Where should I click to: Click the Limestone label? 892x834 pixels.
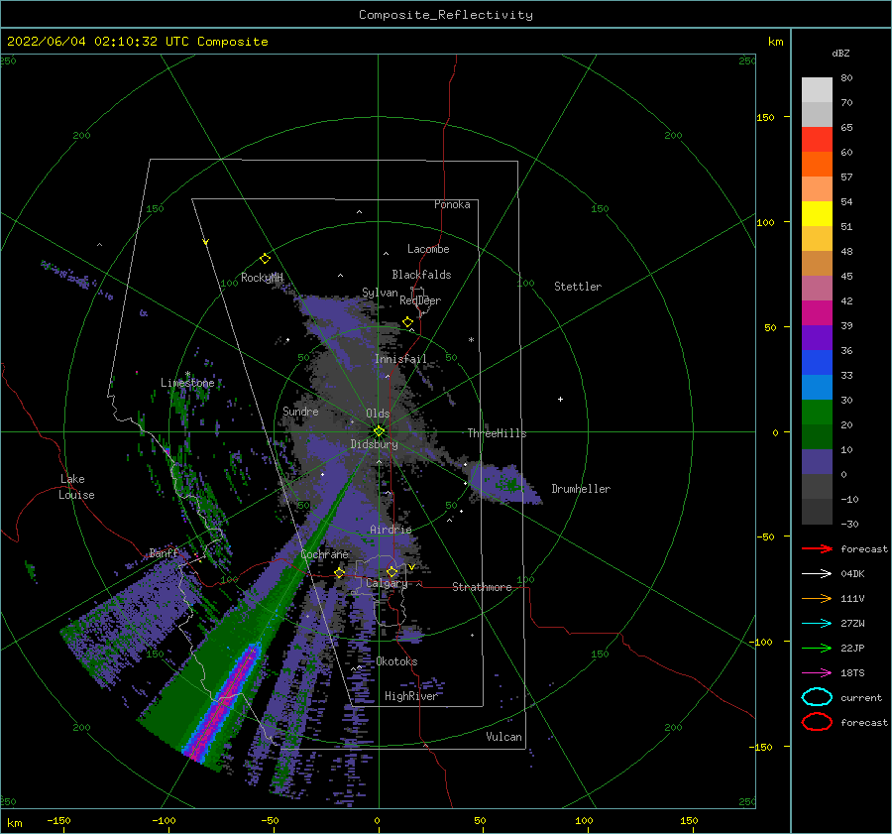click(187, 383)
